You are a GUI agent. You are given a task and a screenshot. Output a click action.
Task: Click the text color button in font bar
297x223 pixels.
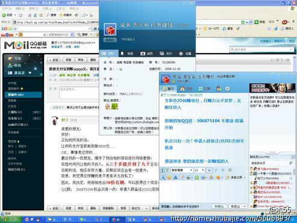(230, 170)
